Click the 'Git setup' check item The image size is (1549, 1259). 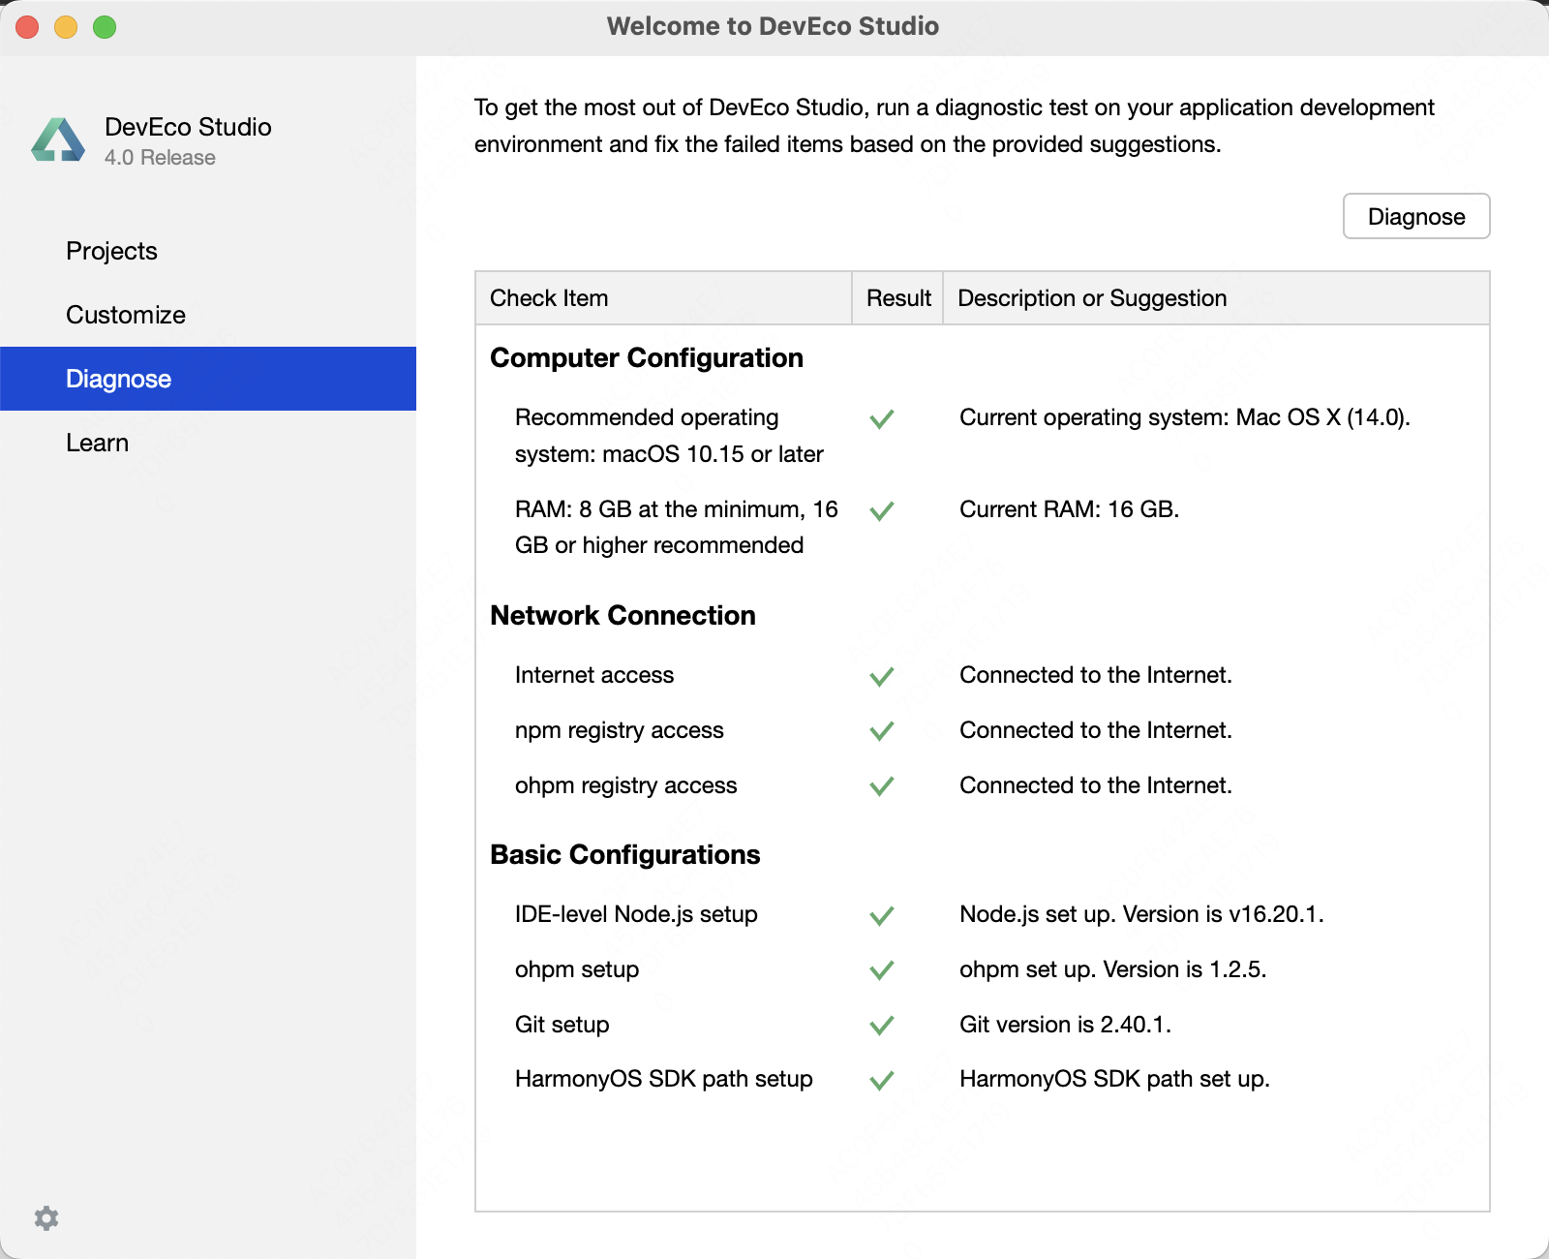tap(562, 1025)
